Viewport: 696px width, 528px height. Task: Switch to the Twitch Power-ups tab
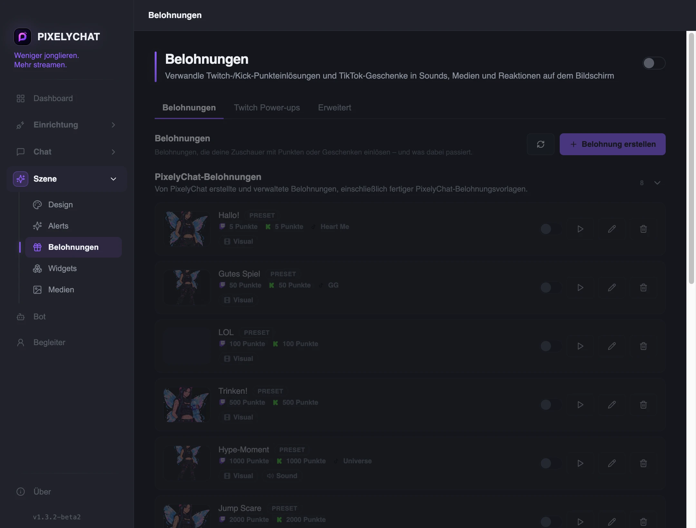coord(267,108)
